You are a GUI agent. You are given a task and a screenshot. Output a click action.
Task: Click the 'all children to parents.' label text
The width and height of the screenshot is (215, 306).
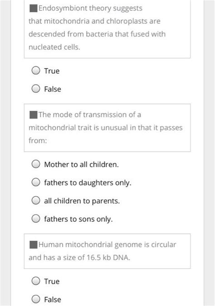82,201
